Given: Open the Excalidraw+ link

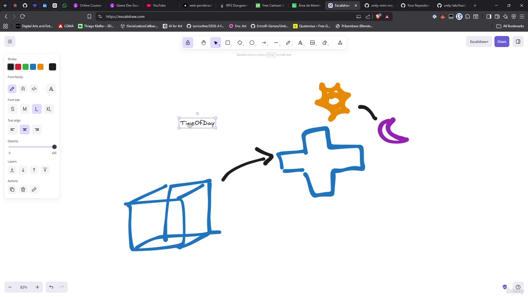Looking at the screenshot, I should coord(479,42).
